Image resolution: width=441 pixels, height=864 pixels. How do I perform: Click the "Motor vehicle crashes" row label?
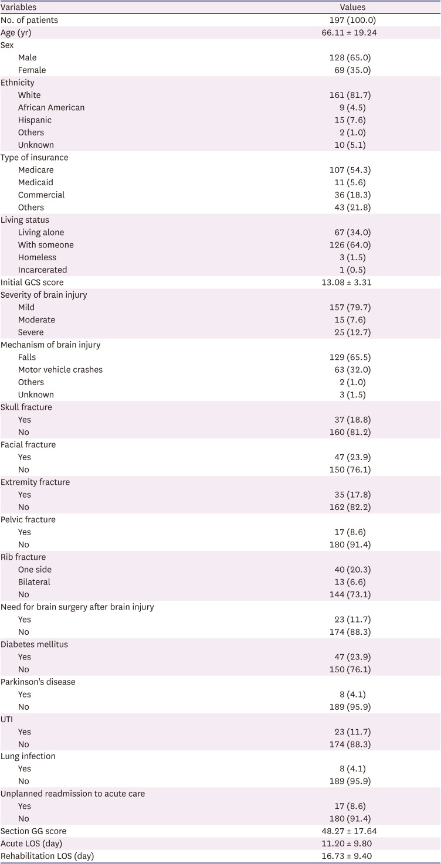pos(60,369)
